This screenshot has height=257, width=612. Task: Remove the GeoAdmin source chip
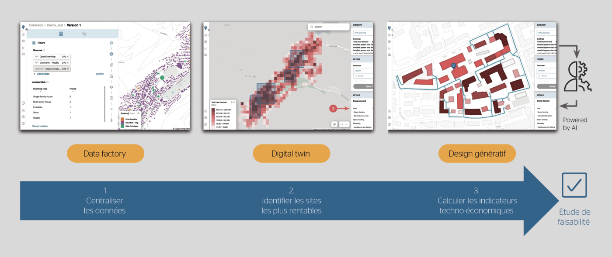tap(68, 63)
